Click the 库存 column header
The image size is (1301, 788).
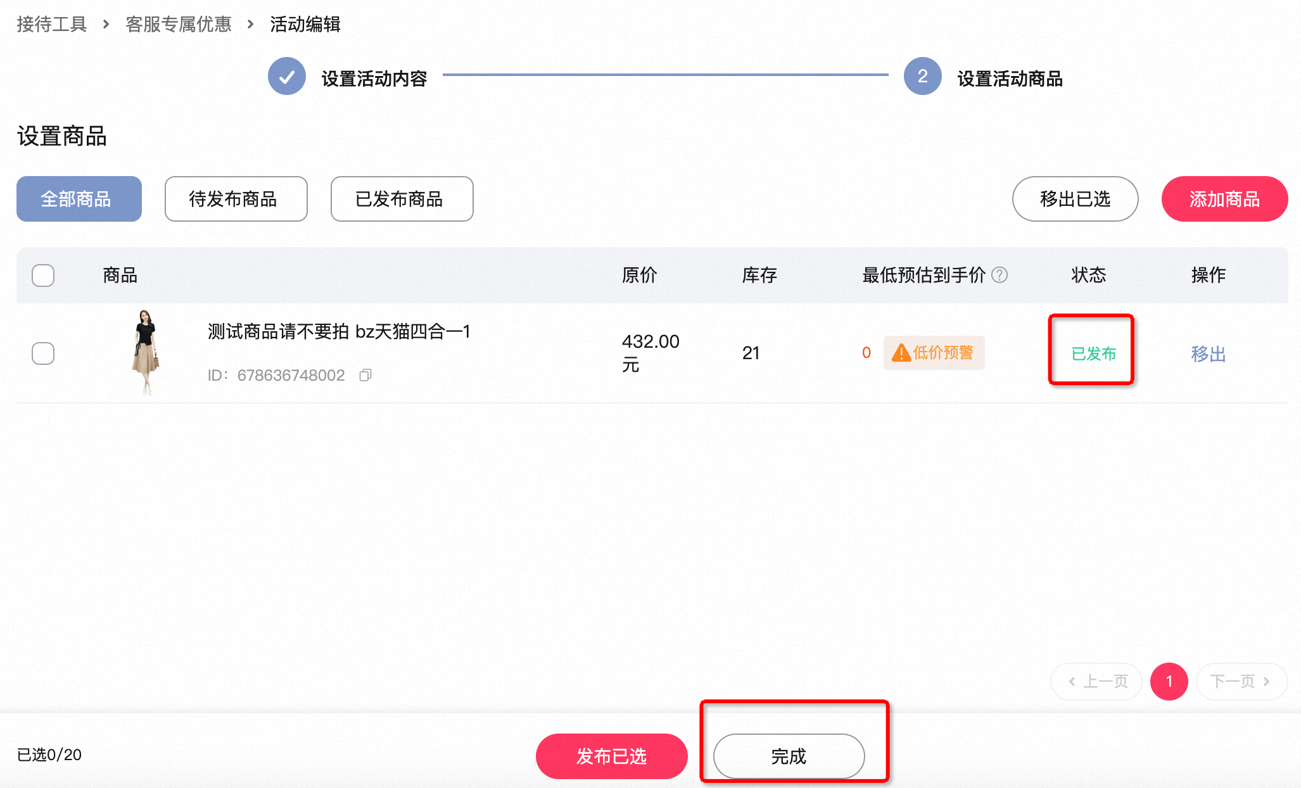click(x=760, y=275)
